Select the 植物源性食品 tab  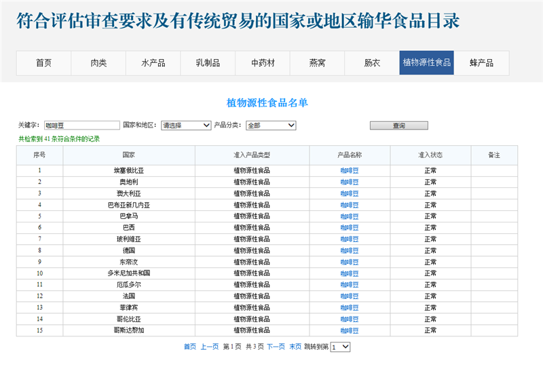pyautogui.click(x=426, y=63)
